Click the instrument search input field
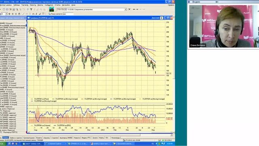Viewport: 259px width, 146px height. 68,14
